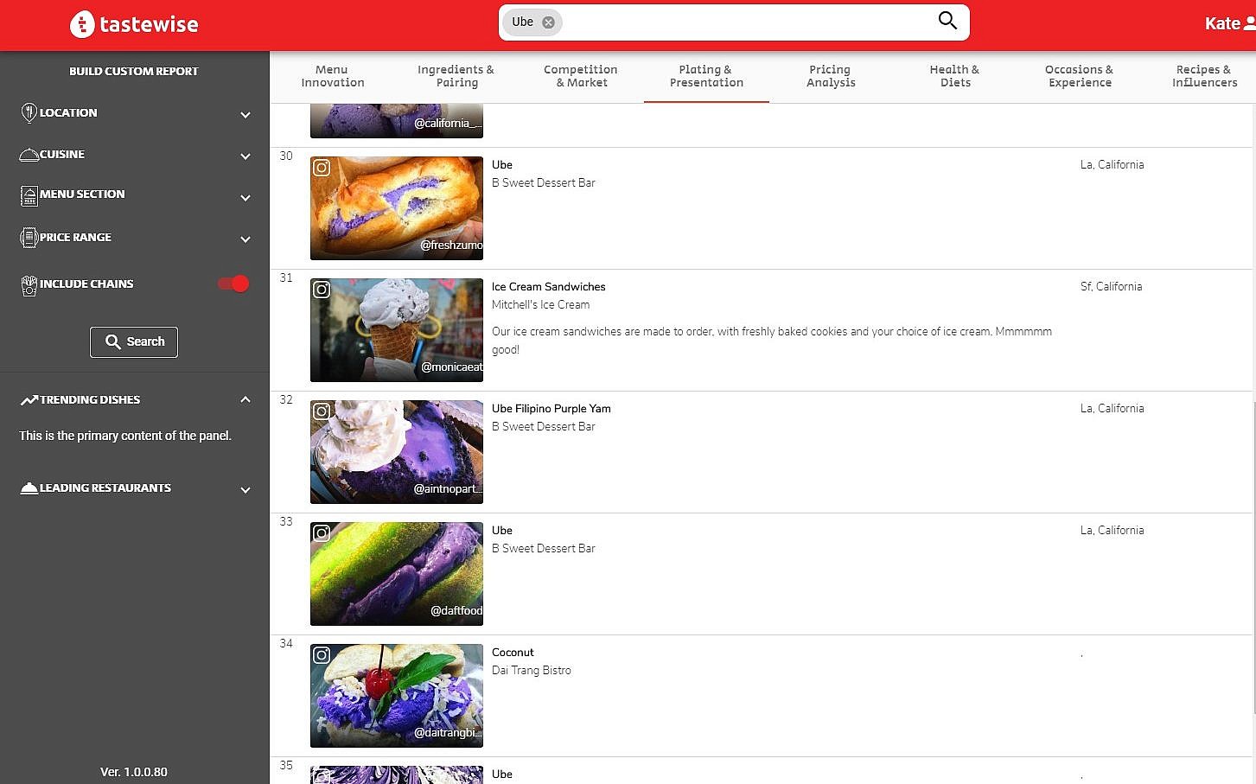This screenshot has height=784, width=1256.
Task: Click B Sweet Dessert Bar in row 30
Action: click(544, 183)
